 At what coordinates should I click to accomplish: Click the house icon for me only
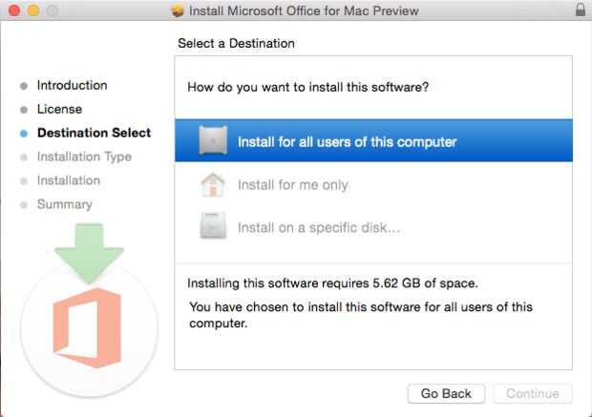tap(213, 184)
